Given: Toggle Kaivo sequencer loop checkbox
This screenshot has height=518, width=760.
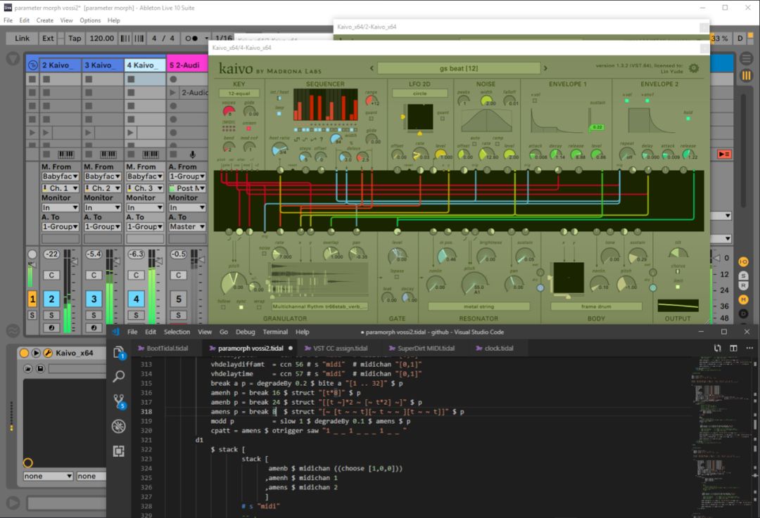Looking at the screenshot, I should 279,114.
